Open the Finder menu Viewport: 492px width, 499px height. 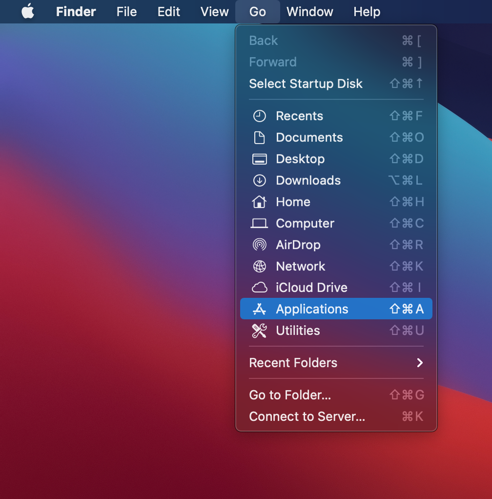pos(76,12)
